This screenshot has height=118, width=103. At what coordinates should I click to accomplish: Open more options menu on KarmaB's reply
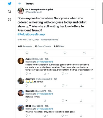coord(93,91)
